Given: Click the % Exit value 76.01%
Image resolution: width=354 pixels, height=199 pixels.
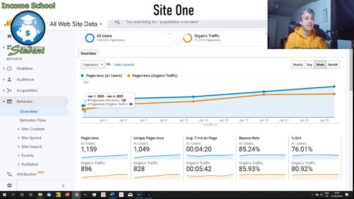Looking at the screenshot, I should [302, 149].
